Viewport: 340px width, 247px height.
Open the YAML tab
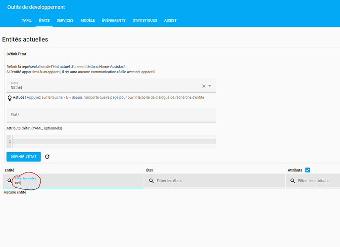point(27,20)
